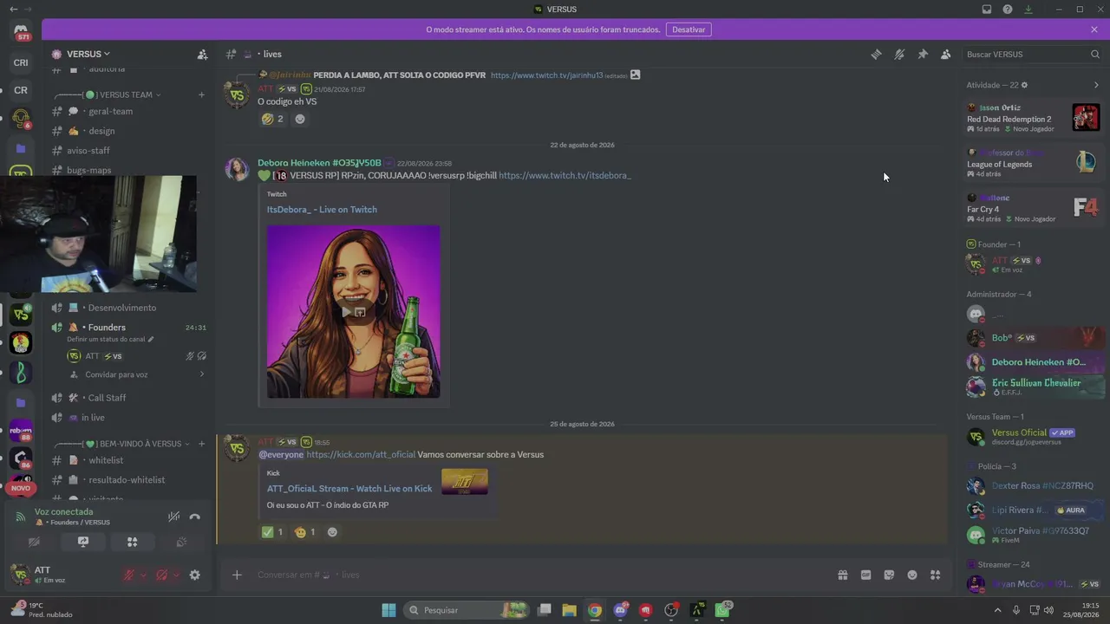Toggle the member list visibility

point(946,54)
